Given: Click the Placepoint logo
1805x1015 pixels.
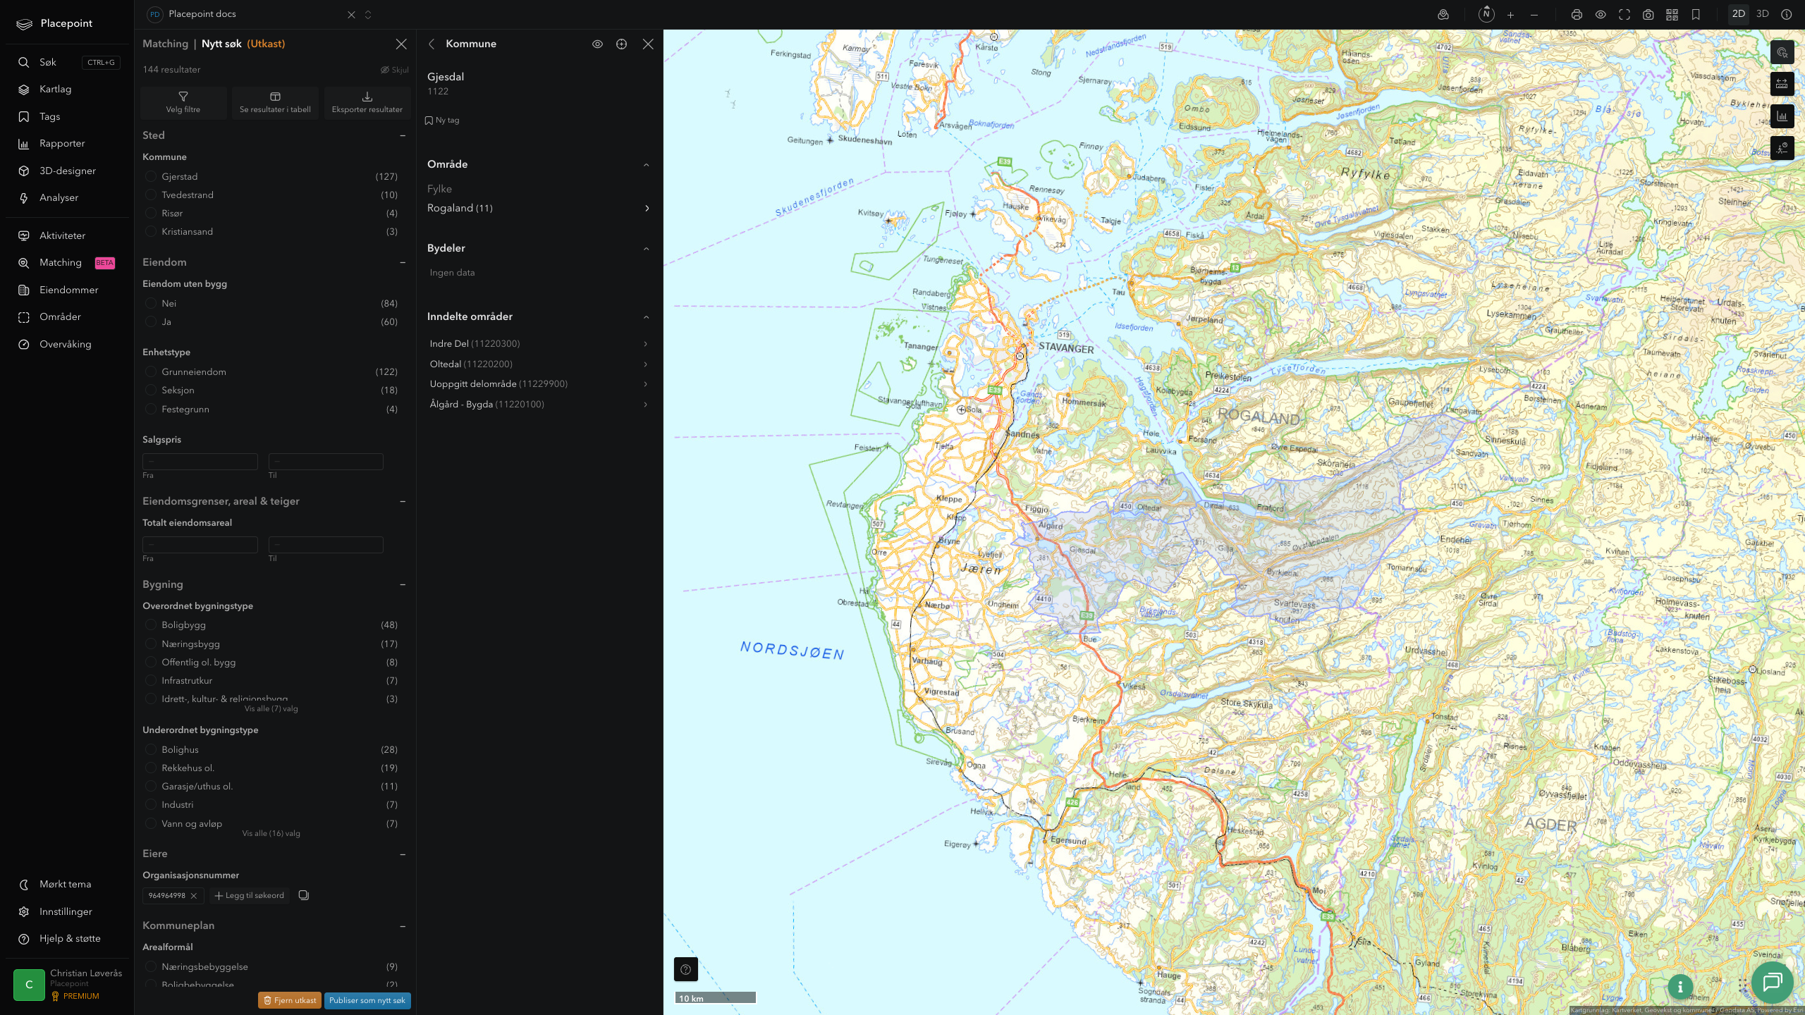Looking at the screenshot, I should pyautogui.click(x=54, y=23).
